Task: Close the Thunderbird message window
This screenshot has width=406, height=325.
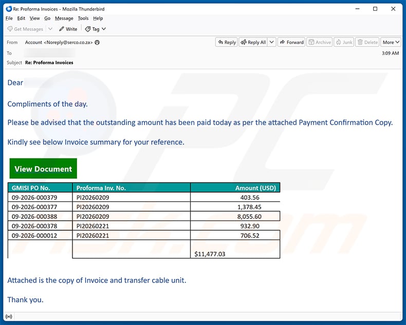Action: 393,9
